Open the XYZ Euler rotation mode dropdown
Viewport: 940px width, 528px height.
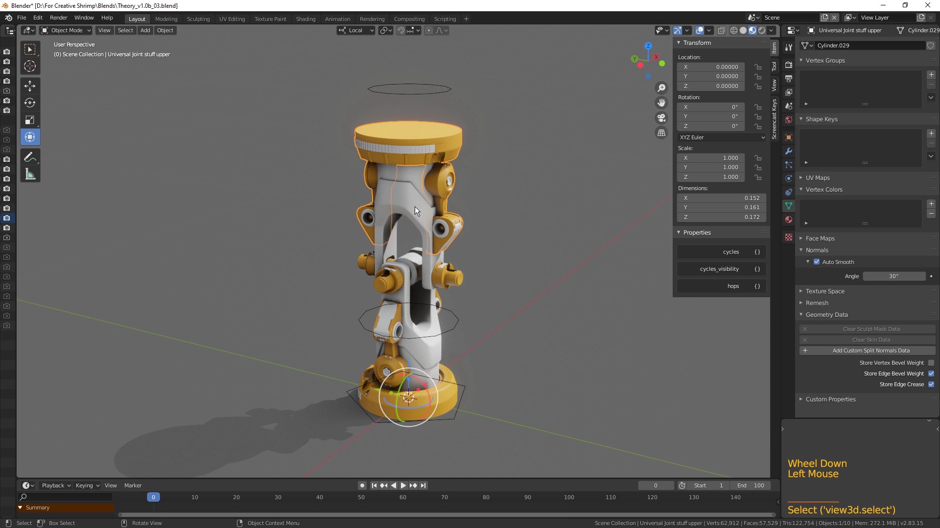click(x=721, y=137)
